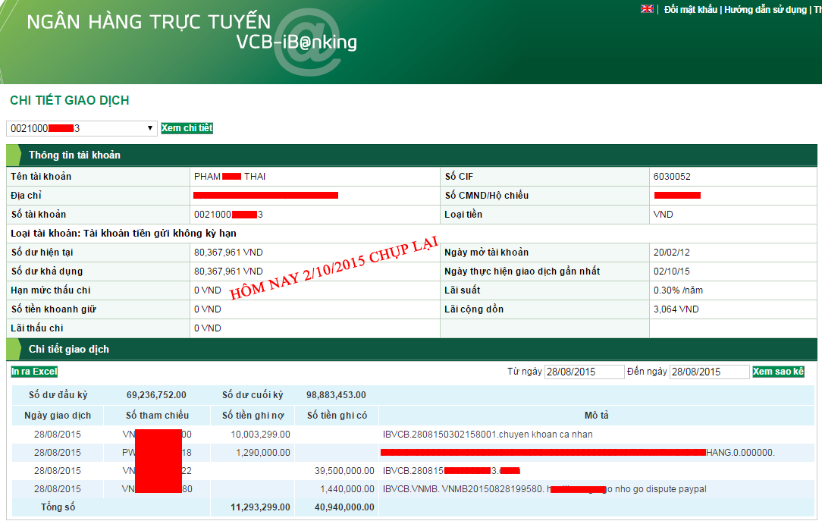Open the 'Đổi mật khẩu' link
The height and width of the screenshot is (521, 822).
point(690,9)
